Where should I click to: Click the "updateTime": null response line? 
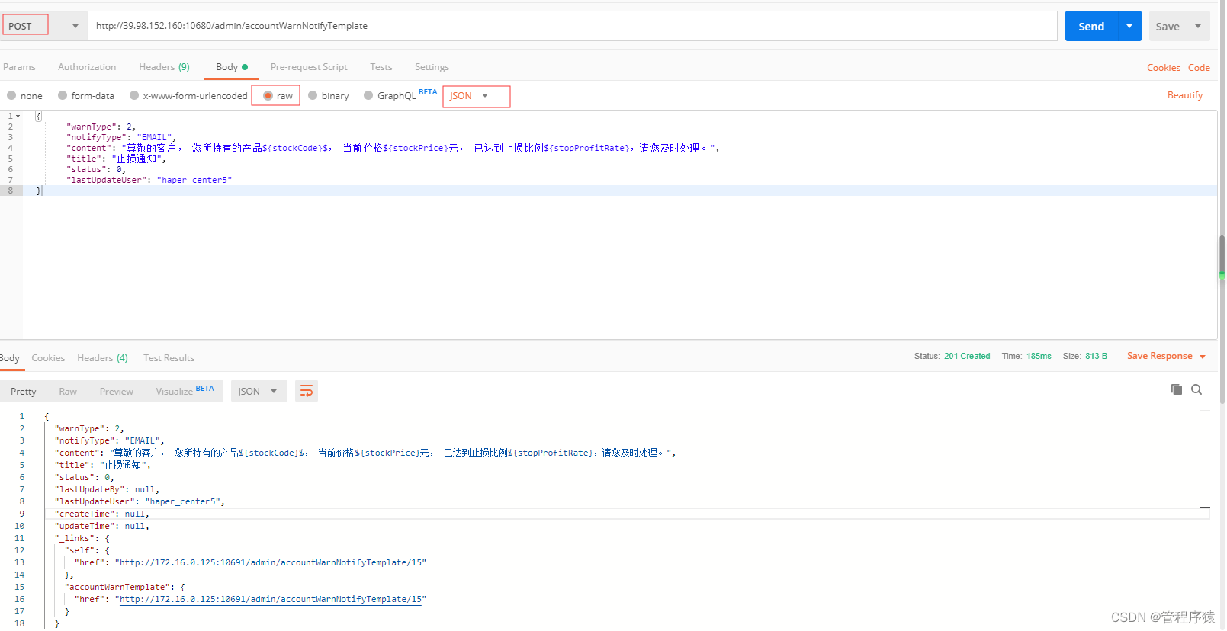tap(101, 526)
